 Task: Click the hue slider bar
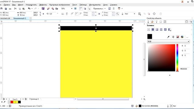[x=177, y=58]
